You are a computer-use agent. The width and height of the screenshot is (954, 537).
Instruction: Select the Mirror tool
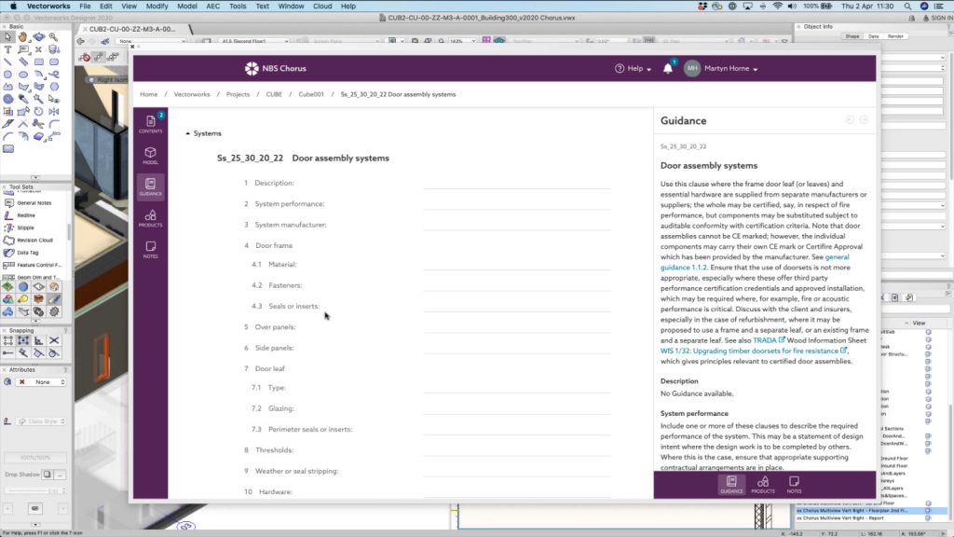[54, 112]
